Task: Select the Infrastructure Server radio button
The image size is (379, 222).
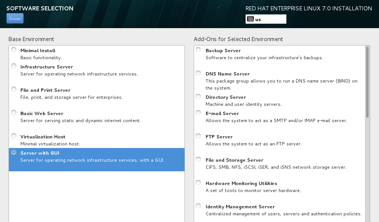Action: click(x=14, y=66)
